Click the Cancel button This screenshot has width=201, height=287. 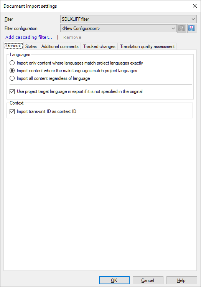pyautogui.click(x=148, y=280)
